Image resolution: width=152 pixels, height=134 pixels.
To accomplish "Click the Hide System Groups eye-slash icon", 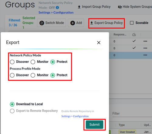I will point(120,7).
